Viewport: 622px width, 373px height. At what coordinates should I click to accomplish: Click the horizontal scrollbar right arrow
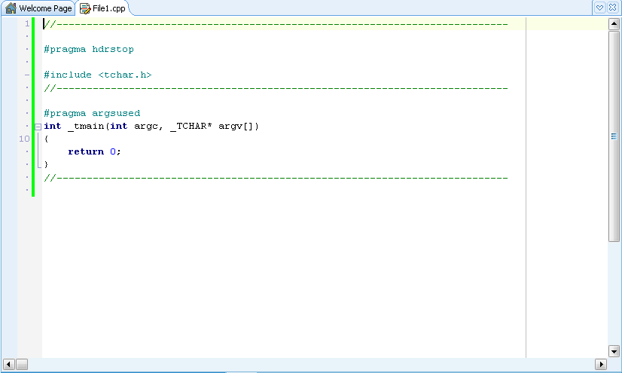tap(601, 364)
